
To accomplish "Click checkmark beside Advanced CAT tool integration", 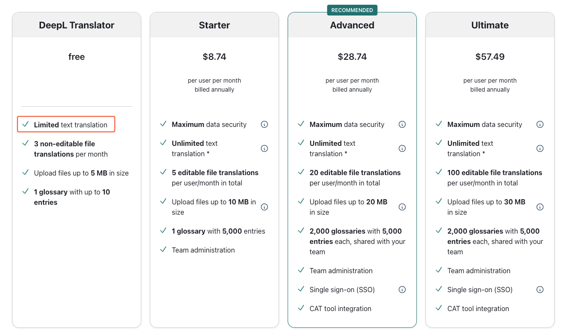I will click(x=301, y=308).
